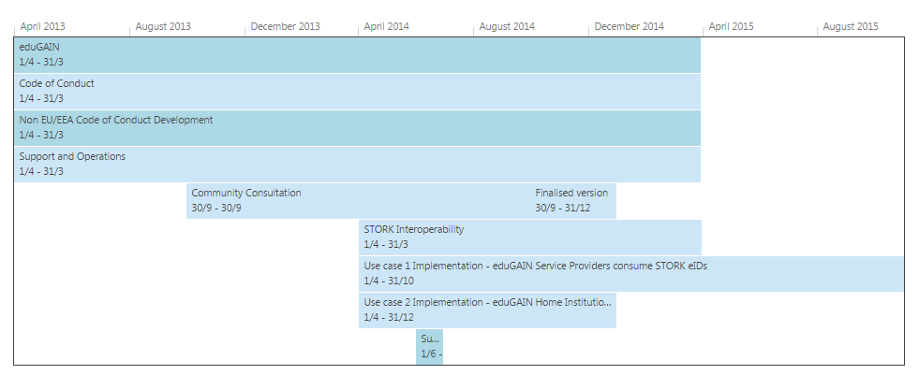Click the April 2014 axis label
This screenshot has height=375, width=919.
click(x=386, y=26)
